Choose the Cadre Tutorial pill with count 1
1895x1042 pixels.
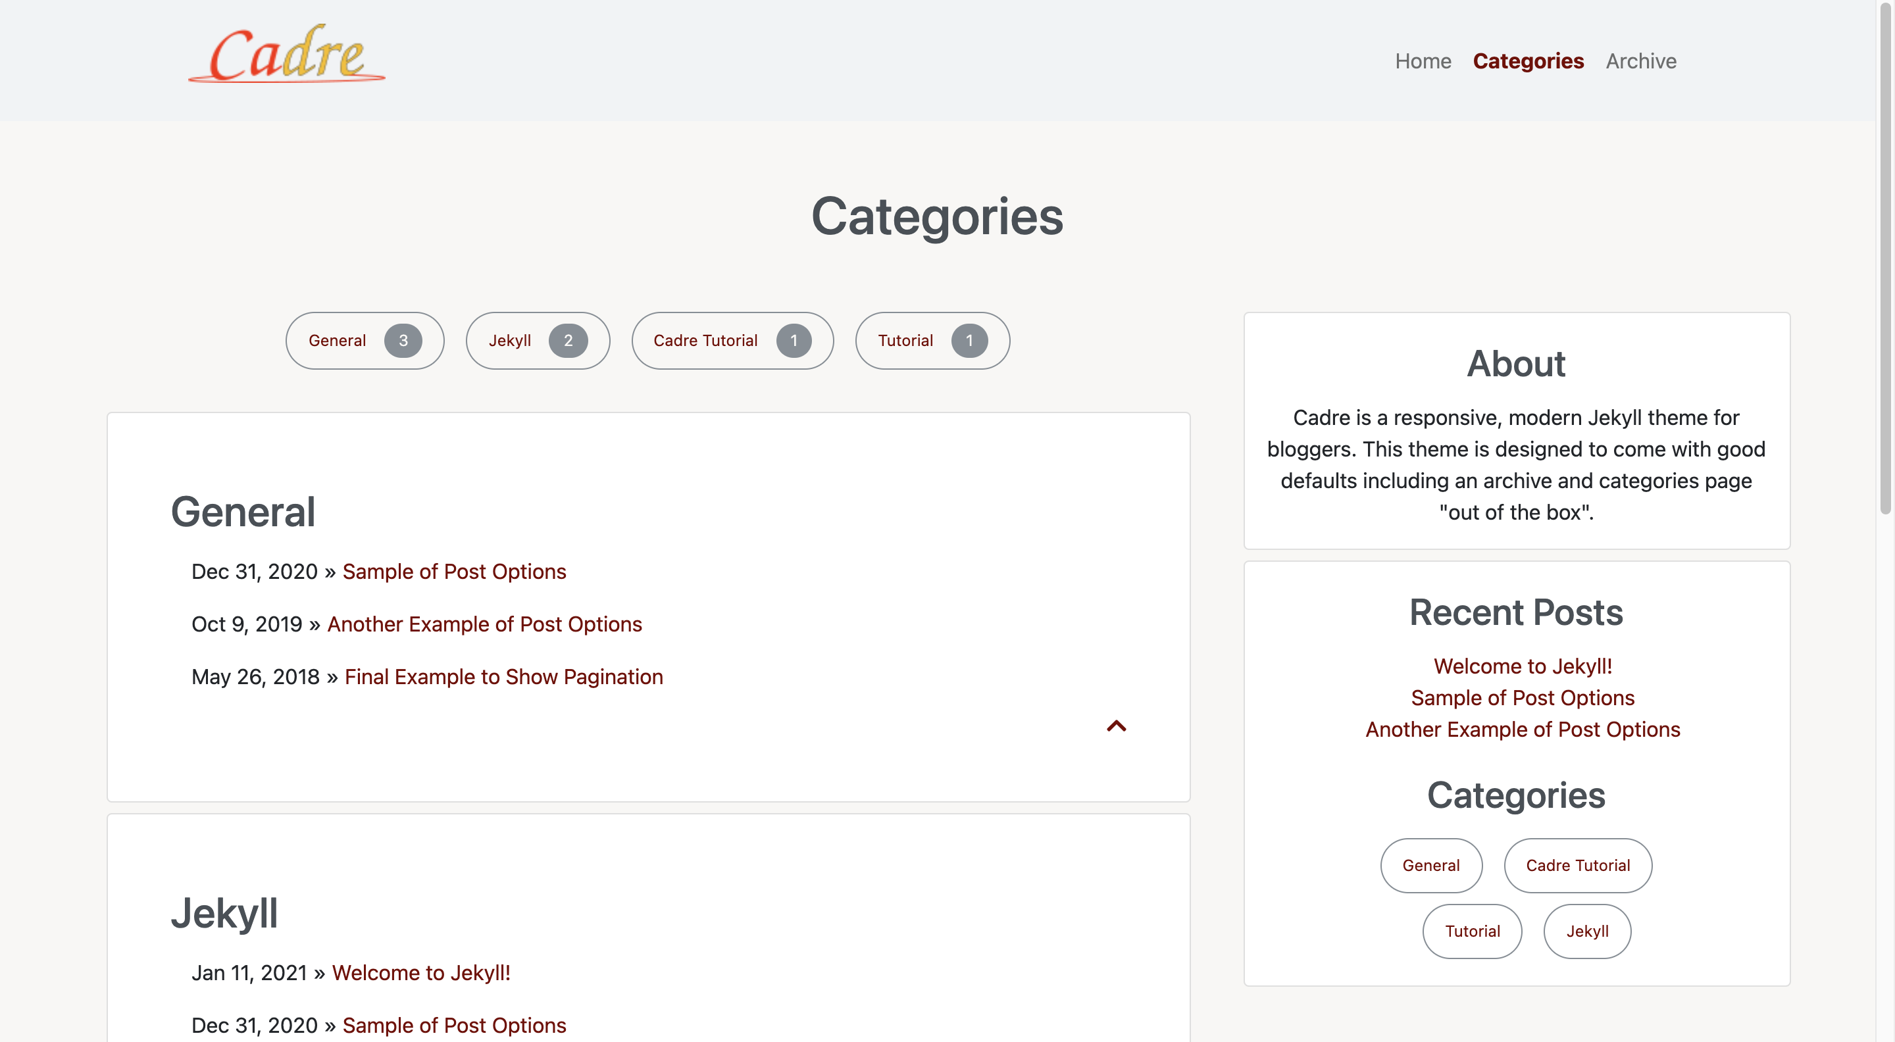[x=732, y=341]
